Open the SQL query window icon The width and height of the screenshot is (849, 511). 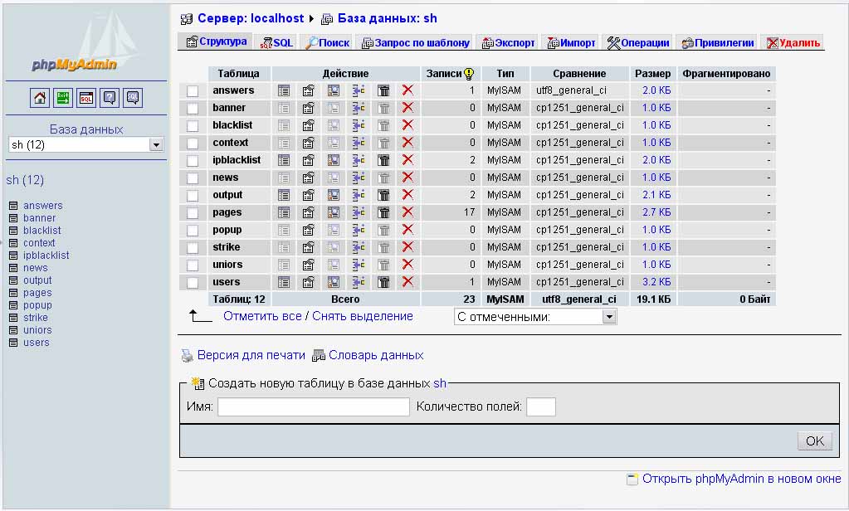86,98
